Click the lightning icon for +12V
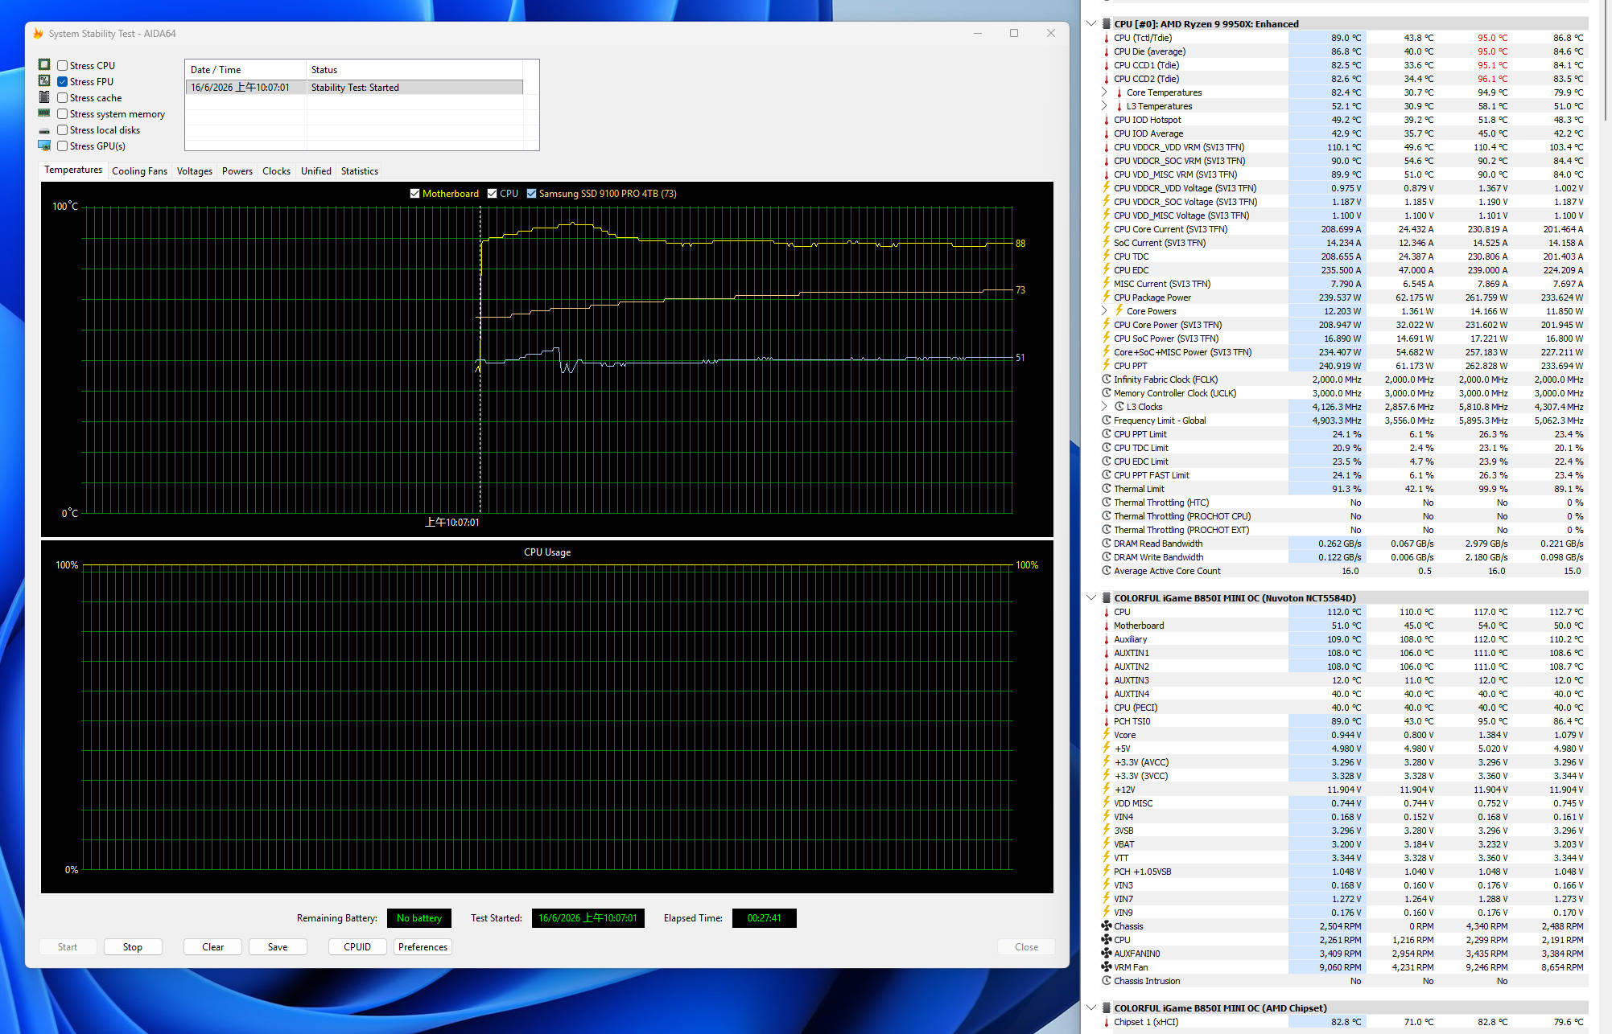This screenshot has width=1612, height=1034. tap(1107, 790)
